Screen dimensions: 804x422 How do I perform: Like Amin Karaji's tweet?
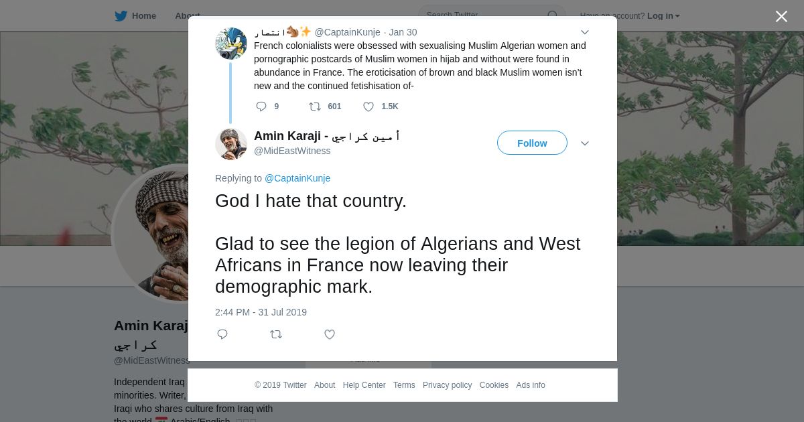[330, 334]
